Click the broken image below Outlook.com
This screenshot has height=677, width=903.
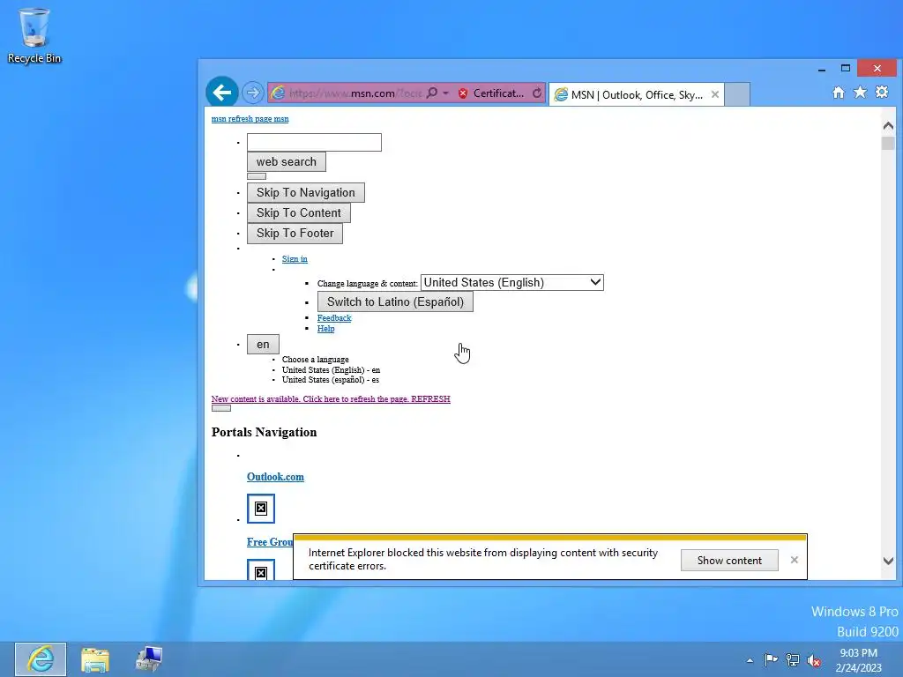(261, 509)
